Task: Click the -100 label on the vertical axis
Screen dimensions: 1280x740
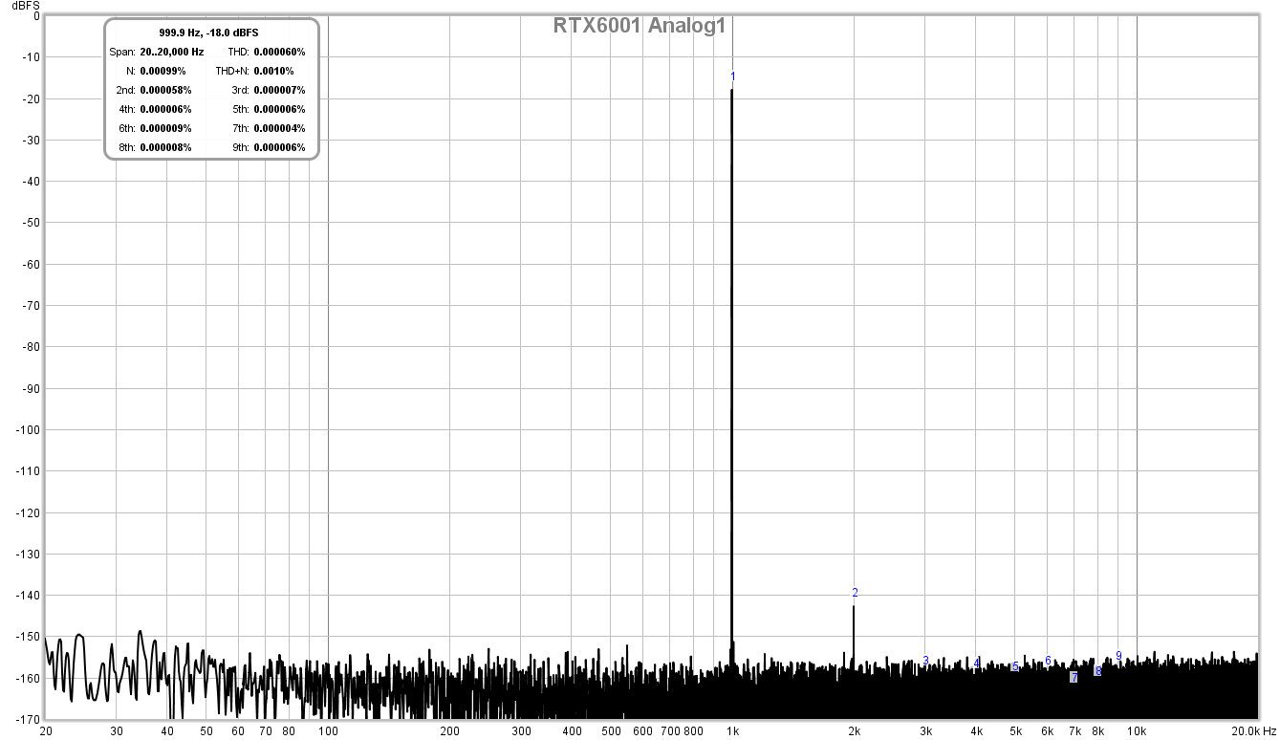Action: [x=29, y=430]
